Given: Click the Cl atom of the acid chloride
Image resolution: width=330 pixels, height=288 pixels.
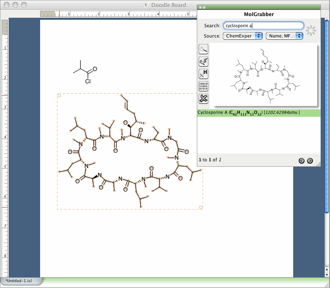Looking at the screenshot, I should click(x=88, y=81).
